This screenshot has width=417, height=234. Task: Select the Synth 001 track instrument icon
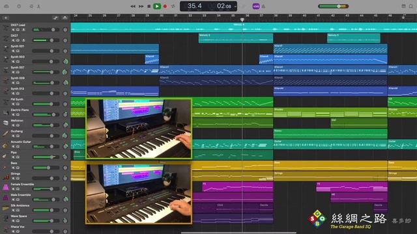coord(6,49)
